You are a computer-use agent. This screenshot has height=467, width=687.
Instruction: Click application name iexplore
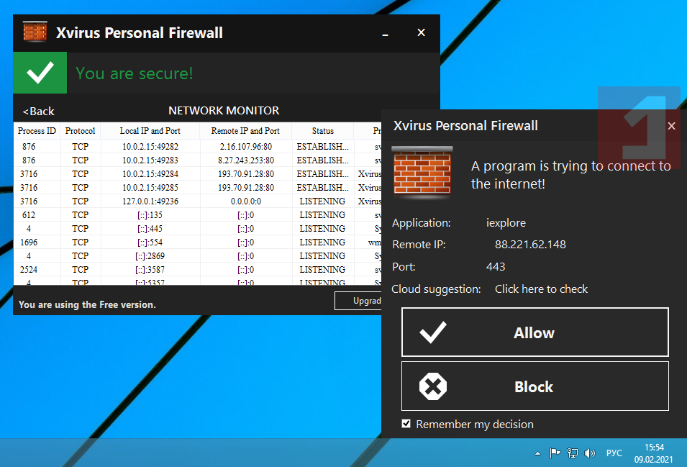click(x=506, y=223)
